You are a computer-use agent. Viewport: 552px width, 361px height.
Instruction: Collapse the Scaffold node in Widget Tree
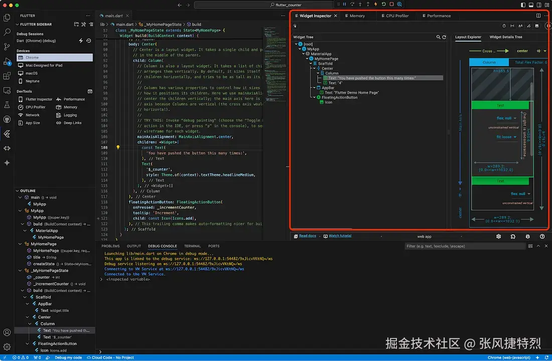311,64
